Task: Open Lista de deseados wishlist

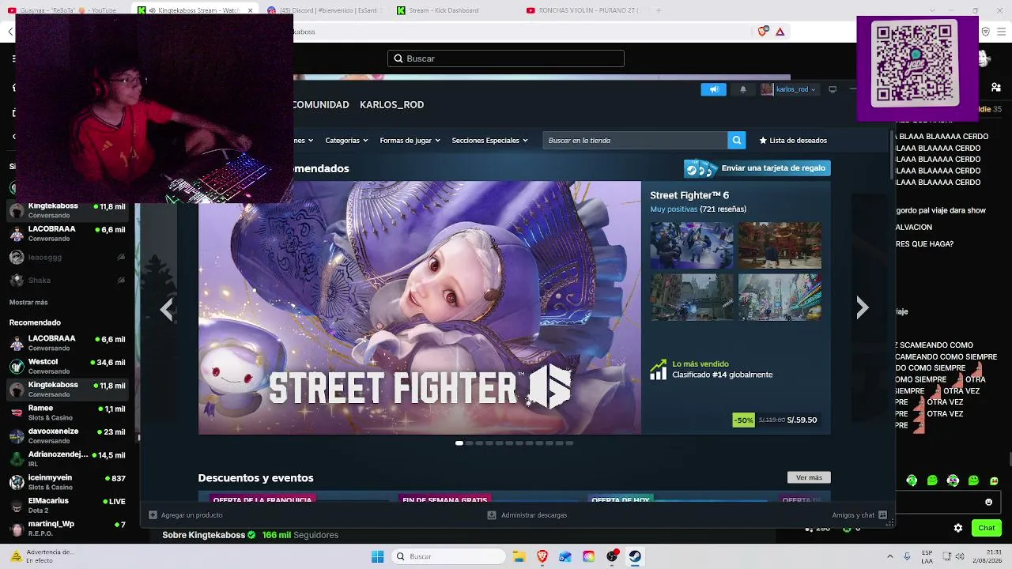Action: click(x=793, y=141)
